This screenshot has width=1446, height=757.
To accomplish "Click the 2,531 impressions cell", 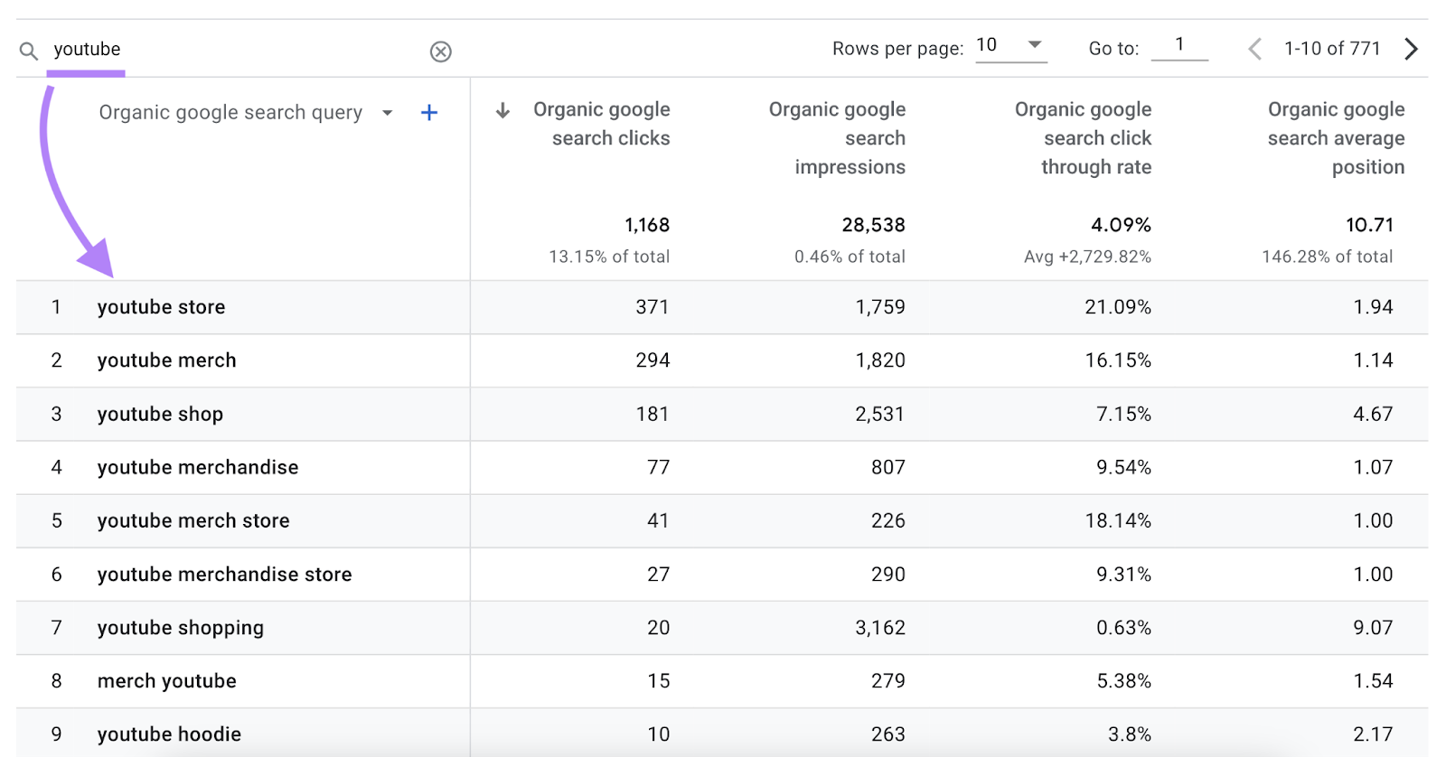I will click(x=880, y=414).
